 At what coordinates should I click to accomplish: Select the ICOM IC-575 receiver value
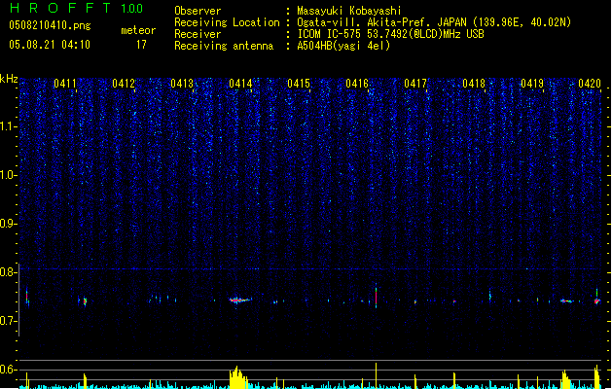391,34
